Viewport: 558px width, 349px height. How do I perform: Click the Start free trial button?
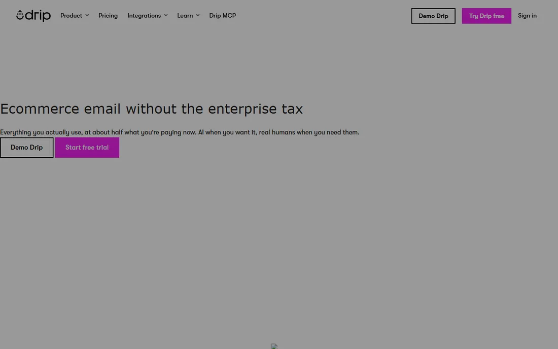pyautogui.click(x=87, y=147)
